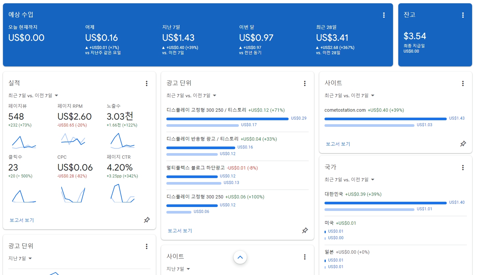Open 지난 7일 dropdown in bottom 광고 단위 card

[20, 259]
